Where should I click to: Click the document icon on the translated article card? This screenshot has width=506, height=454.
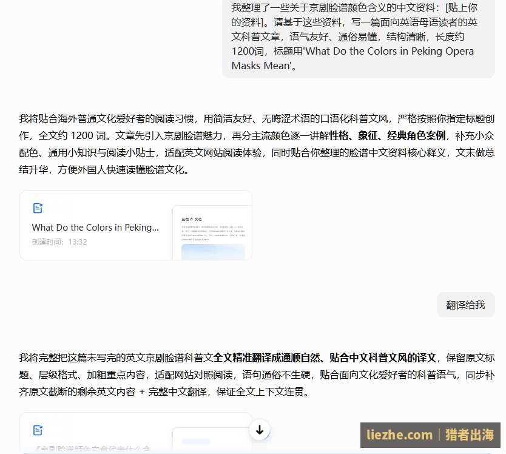38,430
